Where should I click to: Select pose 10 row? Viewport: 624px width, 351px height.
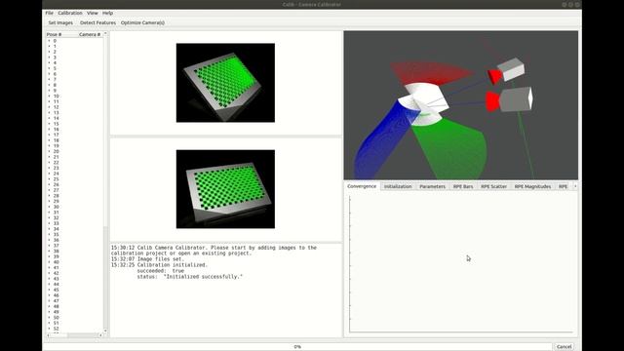point(74,96)
